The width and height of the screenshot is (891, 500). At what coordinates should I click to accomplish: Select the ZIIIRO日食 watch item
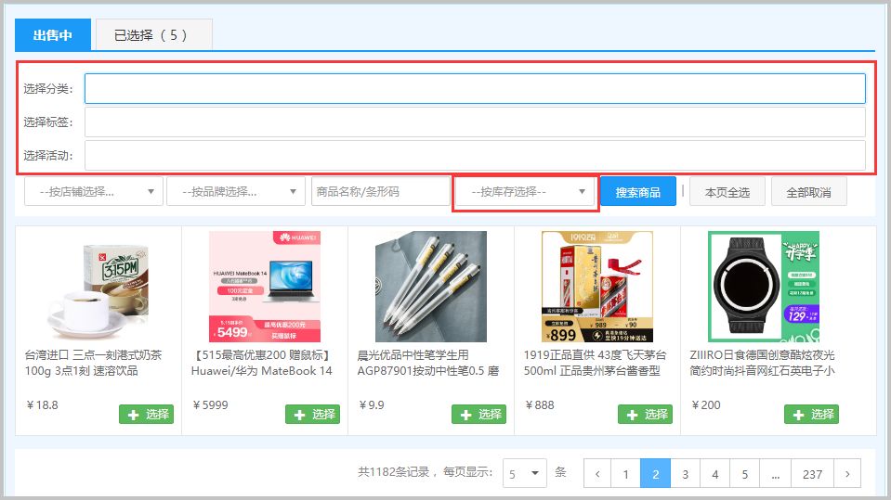(811, 415)
